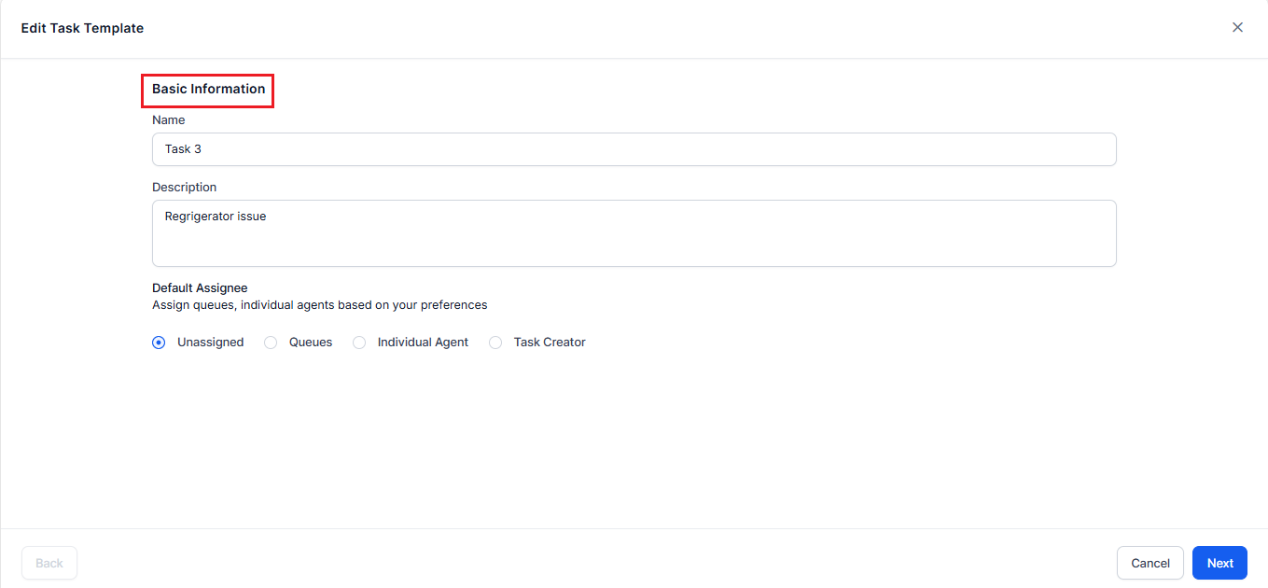The width and height of the screenshot is (1268, 588).
Task: Choose the Queues radio button
Action: [x=271, y=343]
